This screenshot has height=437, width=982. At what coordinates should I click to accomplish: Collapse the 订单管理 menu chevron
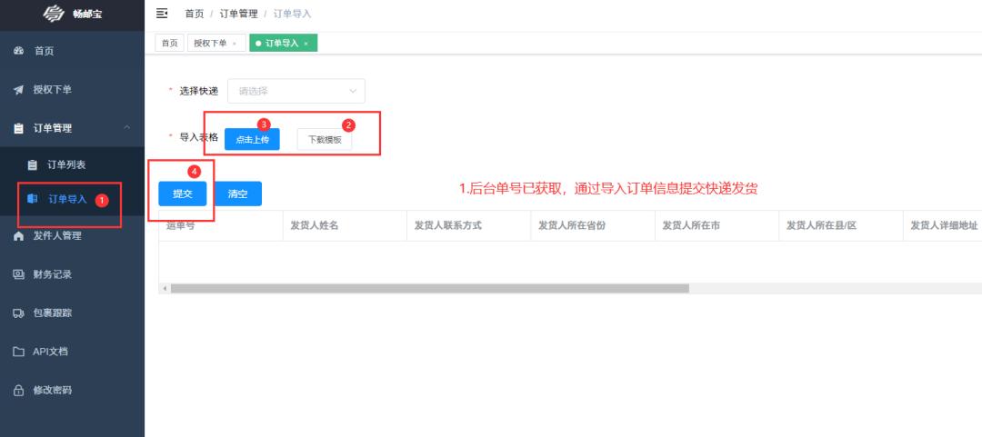pos(127,128)
